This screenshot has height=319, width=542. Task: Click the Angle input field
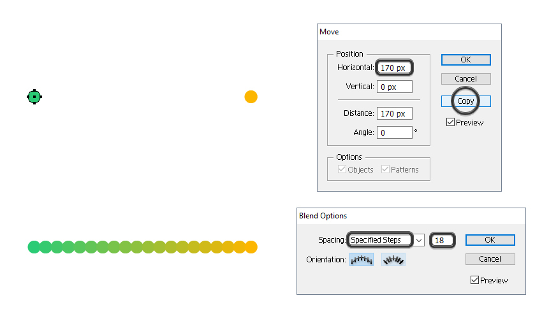click(x=395, y=132)
